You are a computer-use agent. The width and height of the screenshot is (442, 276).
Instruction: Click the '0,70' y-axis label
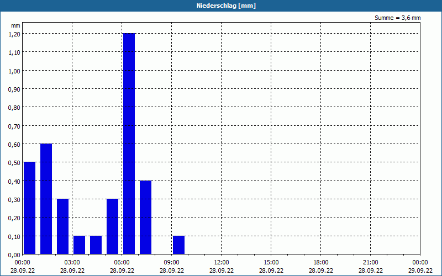click(x=14, y=126)
